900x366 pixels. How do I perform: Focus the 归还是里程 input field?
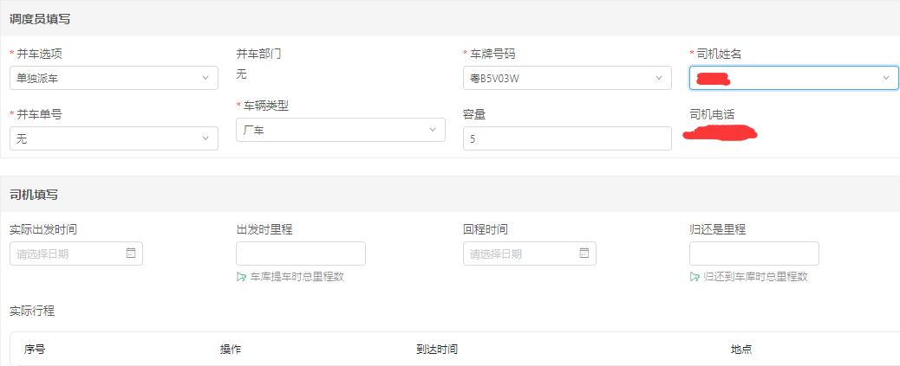click(x=754, y=254)
